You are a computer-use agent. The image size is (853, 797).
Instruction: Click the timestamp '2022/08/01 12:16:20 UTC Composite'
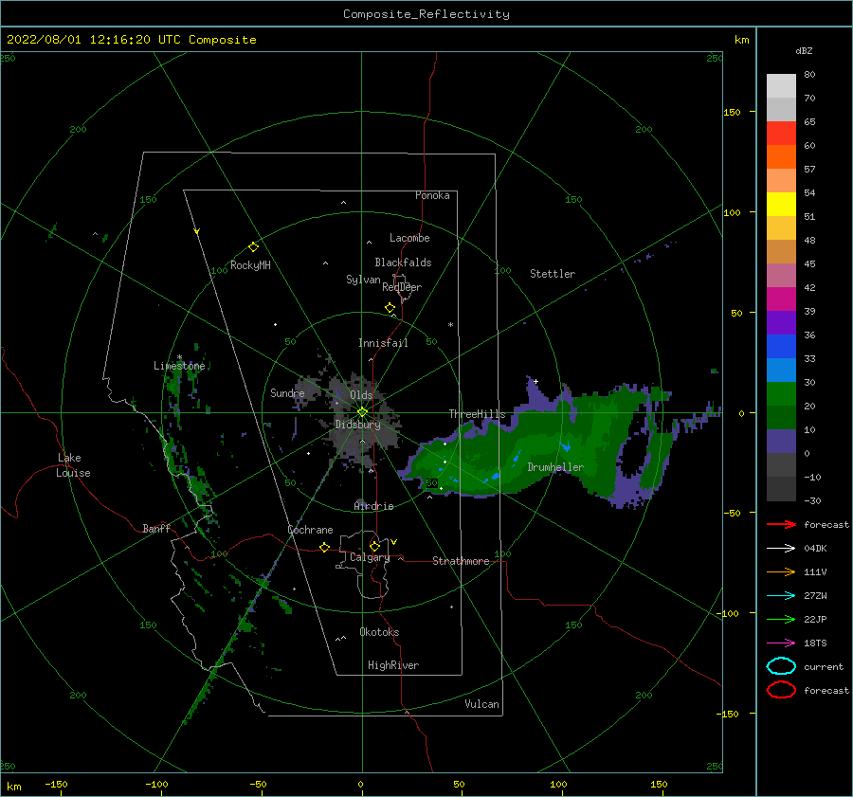[131, 40]
